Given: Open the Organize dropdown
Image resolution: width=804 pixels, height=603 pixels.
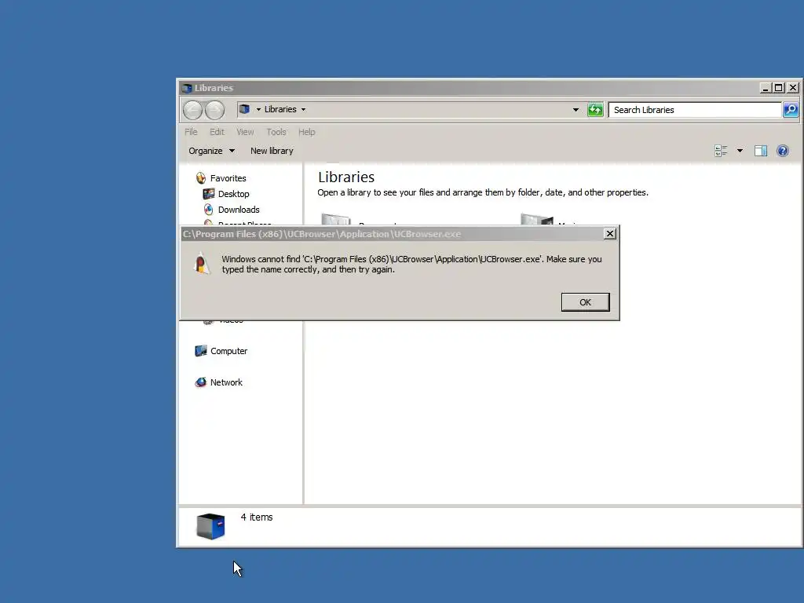Looking at the screenshot, I should click(x=211, y=151).
